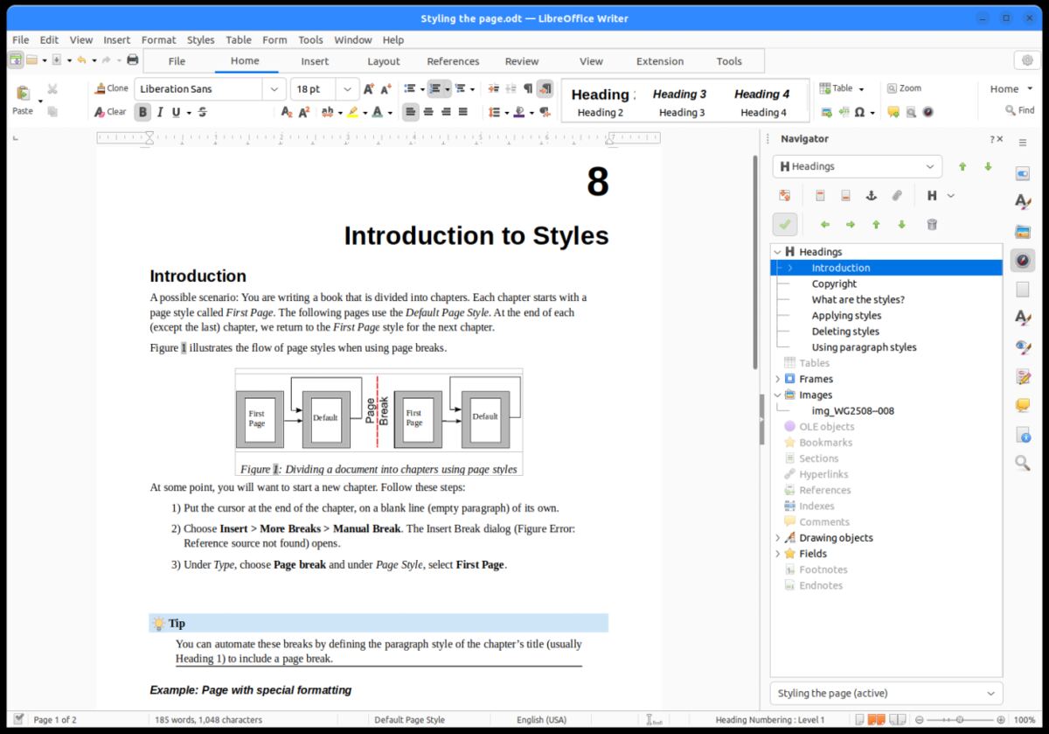This screenshot has width=1049, height=734.
Task: Open the font color picker arrow
Action: coord(392,112)
